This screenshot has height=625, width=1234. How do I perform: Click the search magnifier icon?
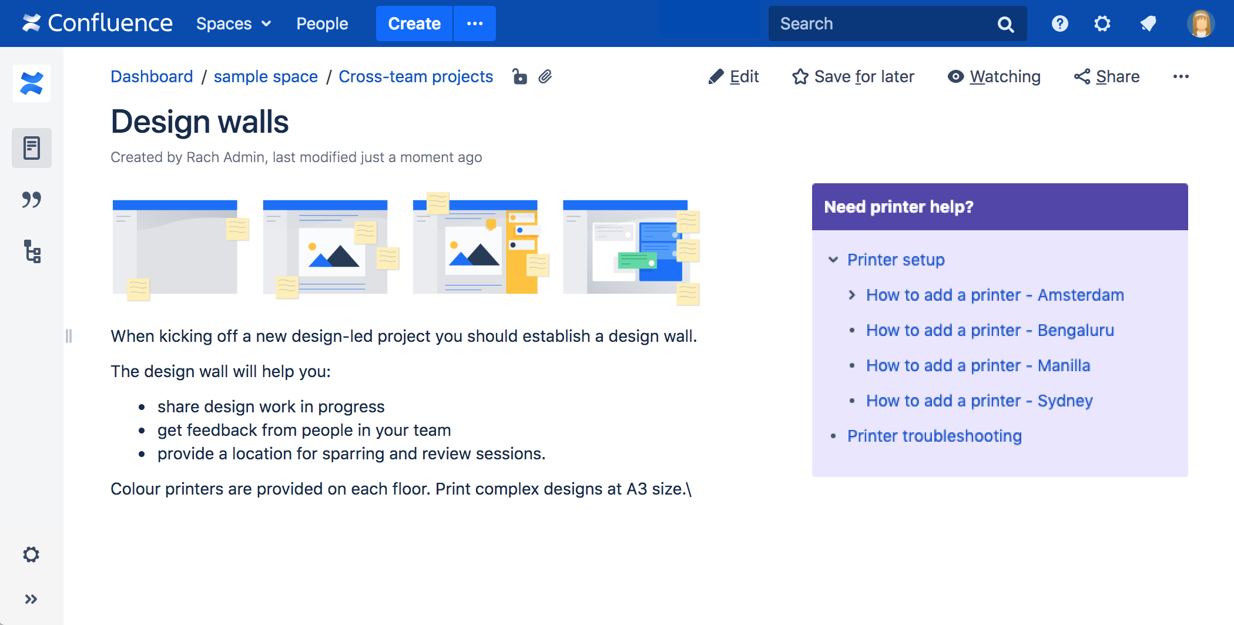pyautogui.click(x=1005, y=24)
